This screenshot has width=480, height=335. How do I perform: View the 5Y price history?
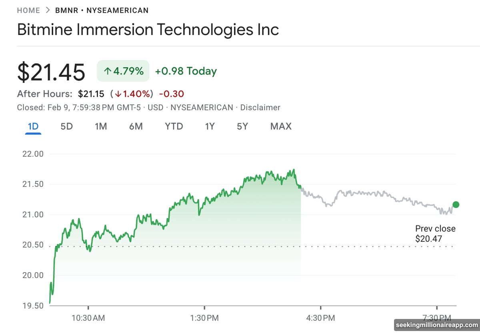(x=242, y=126)
